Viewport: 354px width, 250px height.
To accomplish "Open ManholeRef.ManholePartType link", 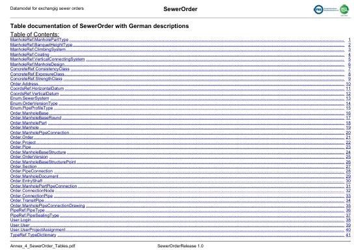I will [39, 40].
